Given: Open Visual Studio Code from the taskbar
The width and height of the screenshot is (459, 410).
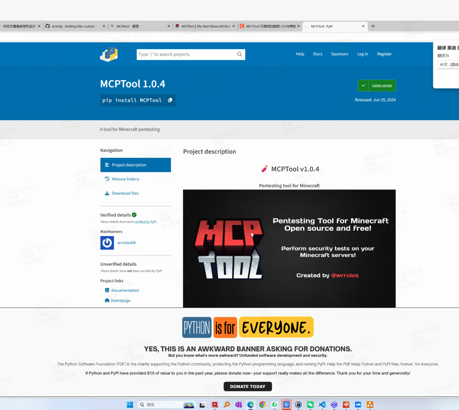Looking at the screenshot, I should pyautogui.click(x=322, y=405).
